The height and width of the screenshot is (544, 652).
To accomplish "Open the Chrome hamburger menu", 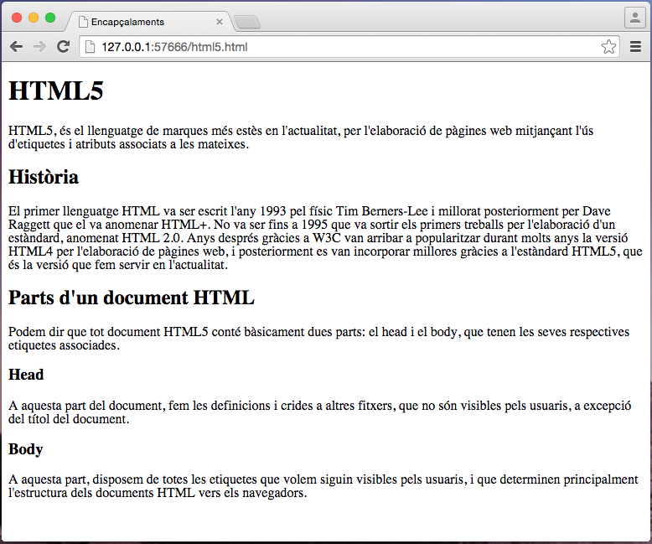I will (635, 47).
